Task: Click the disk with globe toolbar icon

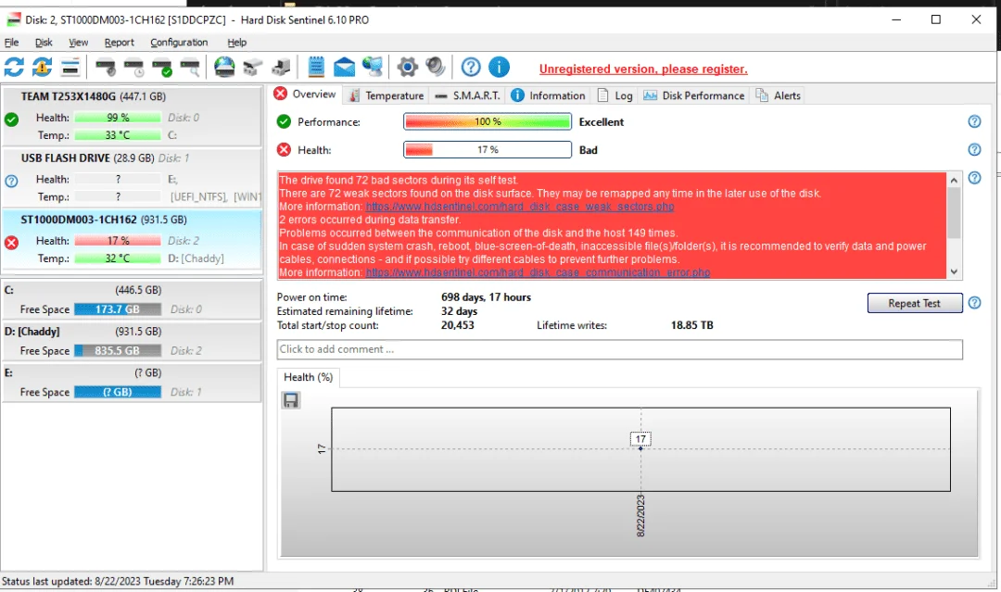Action: point(224,67)
